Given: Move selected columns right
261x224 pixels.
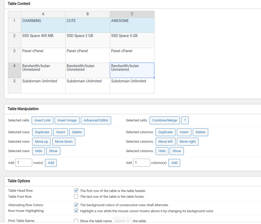Looking at the screenshot, I should click(188, 142).
